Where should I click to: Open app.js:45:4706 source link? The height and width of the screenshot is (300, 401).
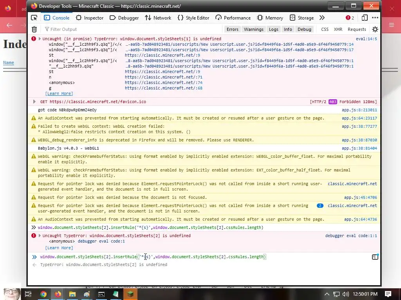tap(361, 197)
